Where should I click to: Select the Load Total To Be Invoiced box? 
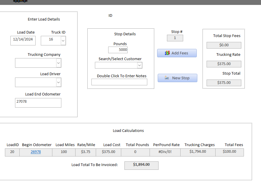tap(141, 165)
